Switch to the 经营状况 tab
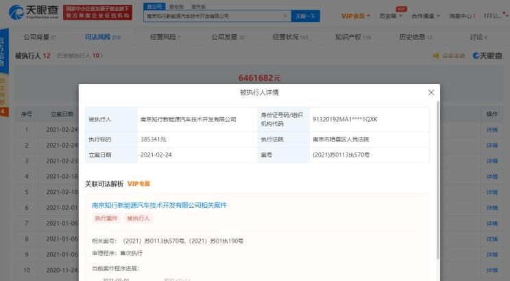This screenshot has width=510, height=281. (290, 38)
